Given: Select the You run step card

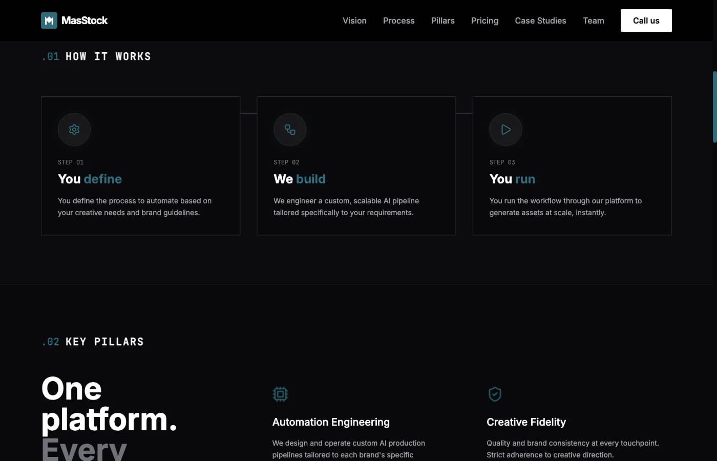Looking at the screenshot, I should 572,165.
